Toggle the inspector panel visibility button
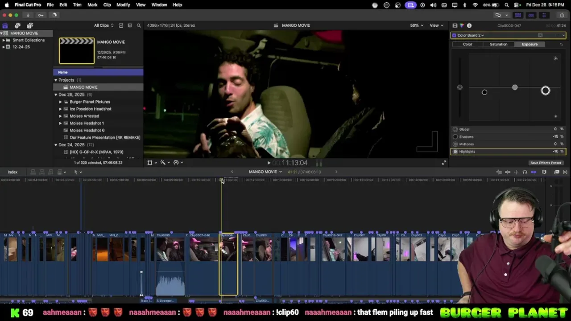 coord(544,15)
